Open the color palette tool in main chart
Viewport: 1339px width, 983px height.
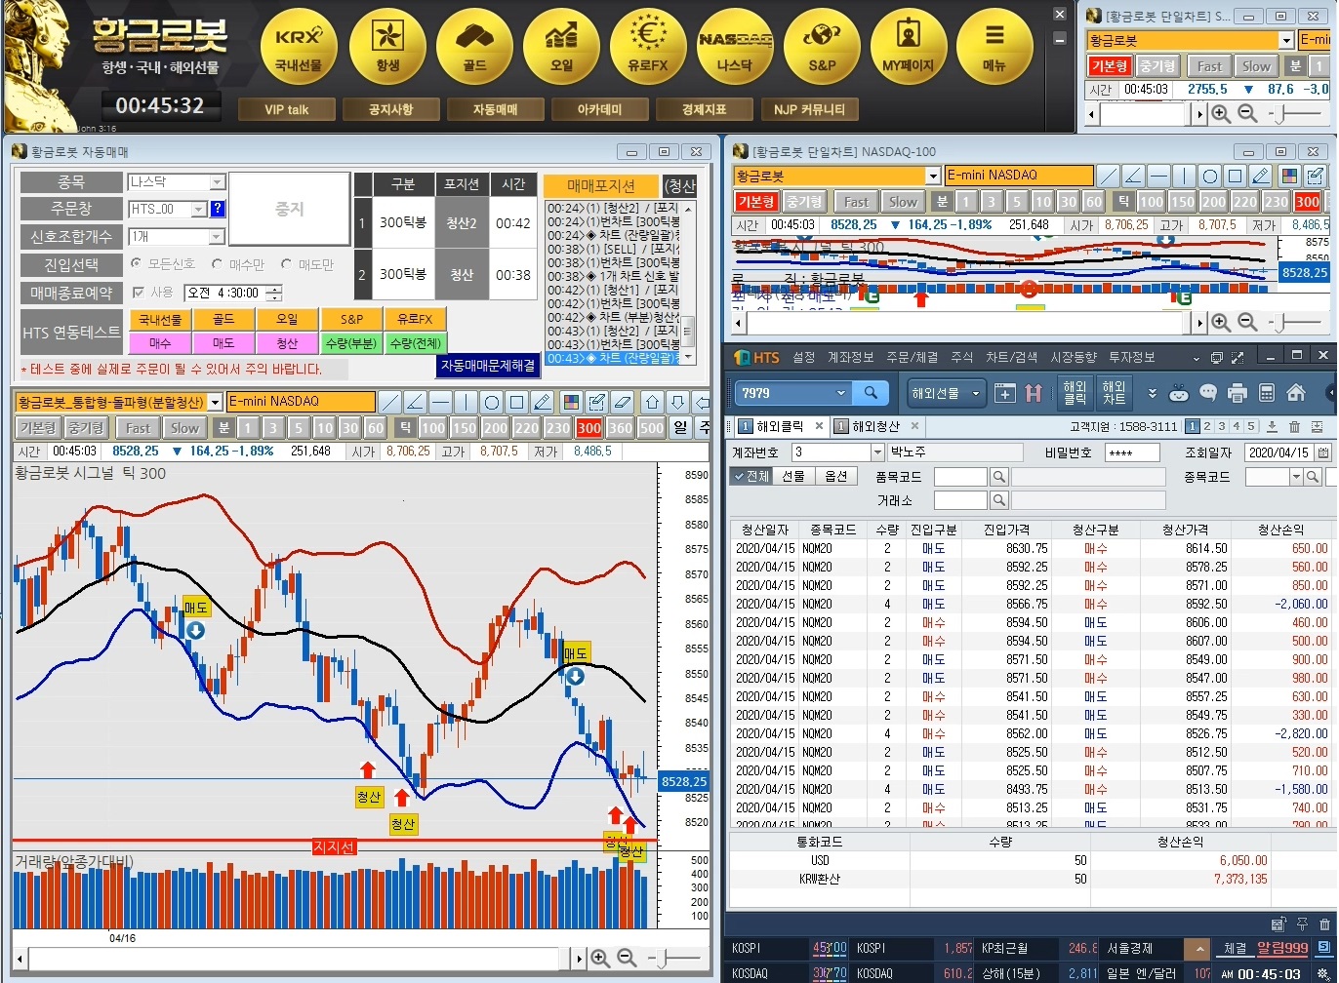pos(571,402)
